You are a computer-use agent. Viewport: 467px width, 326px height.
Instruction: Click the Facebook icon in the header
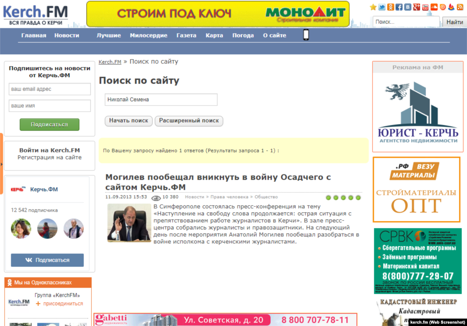(400, 7)
